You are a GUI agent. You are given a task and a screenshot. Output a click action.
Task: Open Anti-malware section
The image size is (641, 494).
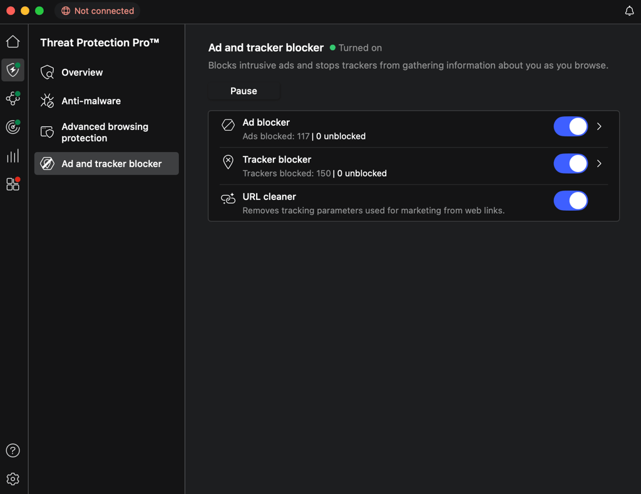(x=106, y=101)
